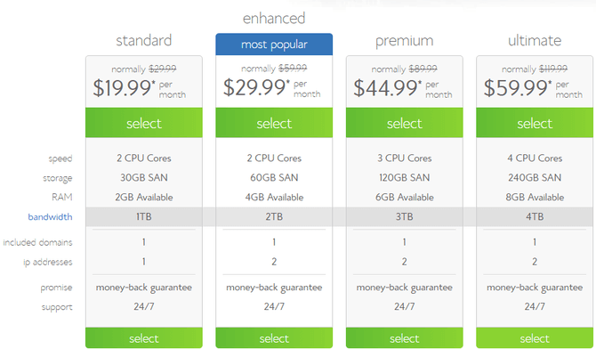
Task: Click the premium plan heading
Action: tap(405, 41)
